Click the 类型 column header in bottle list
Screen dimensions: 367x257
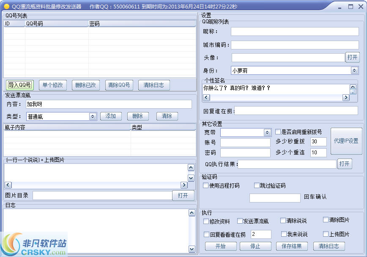pos(163,127)
